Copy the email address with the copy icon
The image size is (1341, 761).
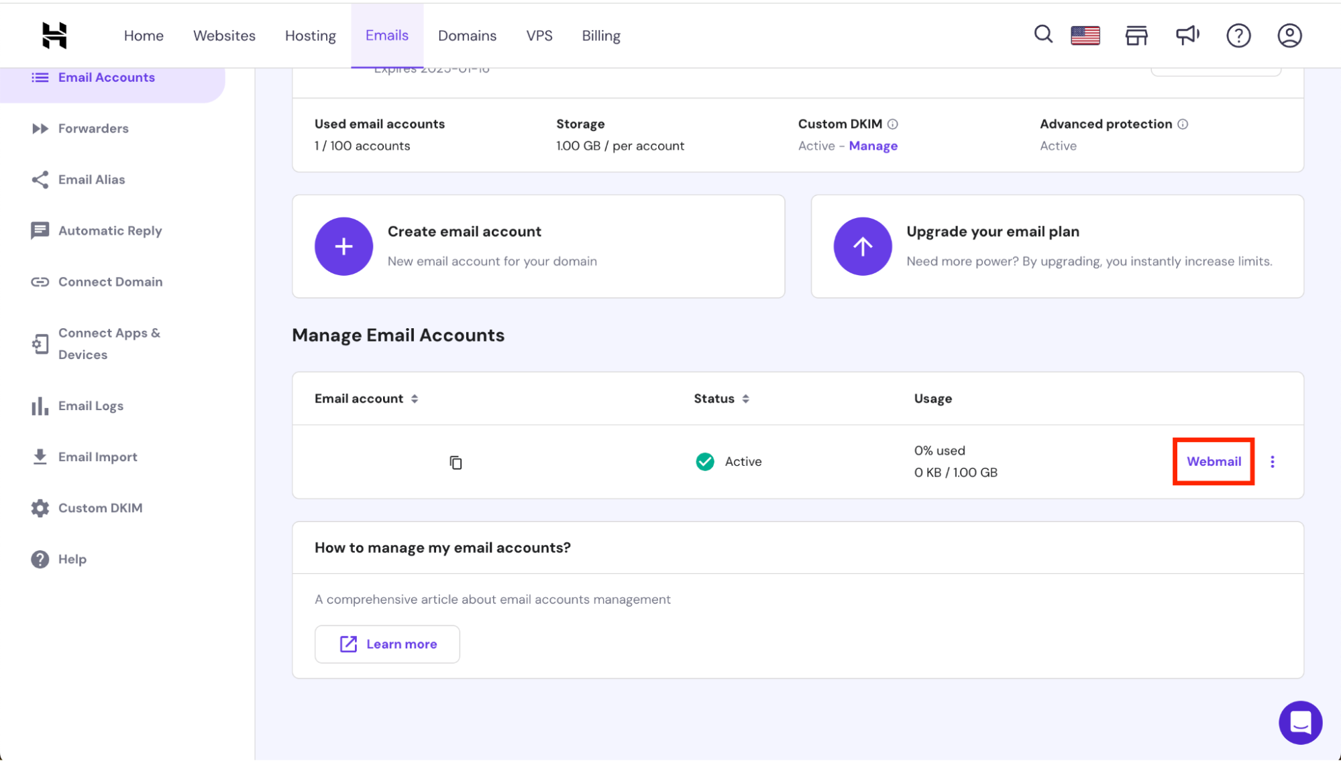point(455,462)
